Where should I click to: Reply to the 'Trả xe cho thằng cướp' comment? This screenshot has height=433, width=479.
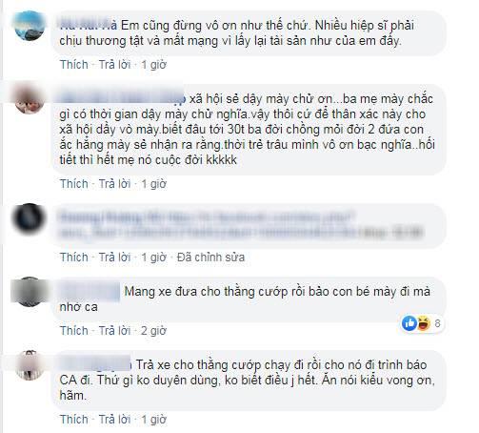[x=114, y=420]
